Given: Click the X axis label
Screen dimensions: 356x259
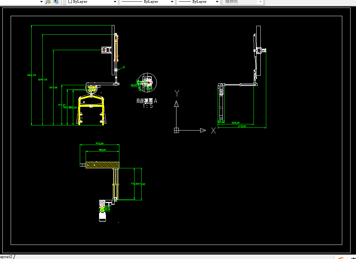Looking at the screenshot, I should click(213, 131).
